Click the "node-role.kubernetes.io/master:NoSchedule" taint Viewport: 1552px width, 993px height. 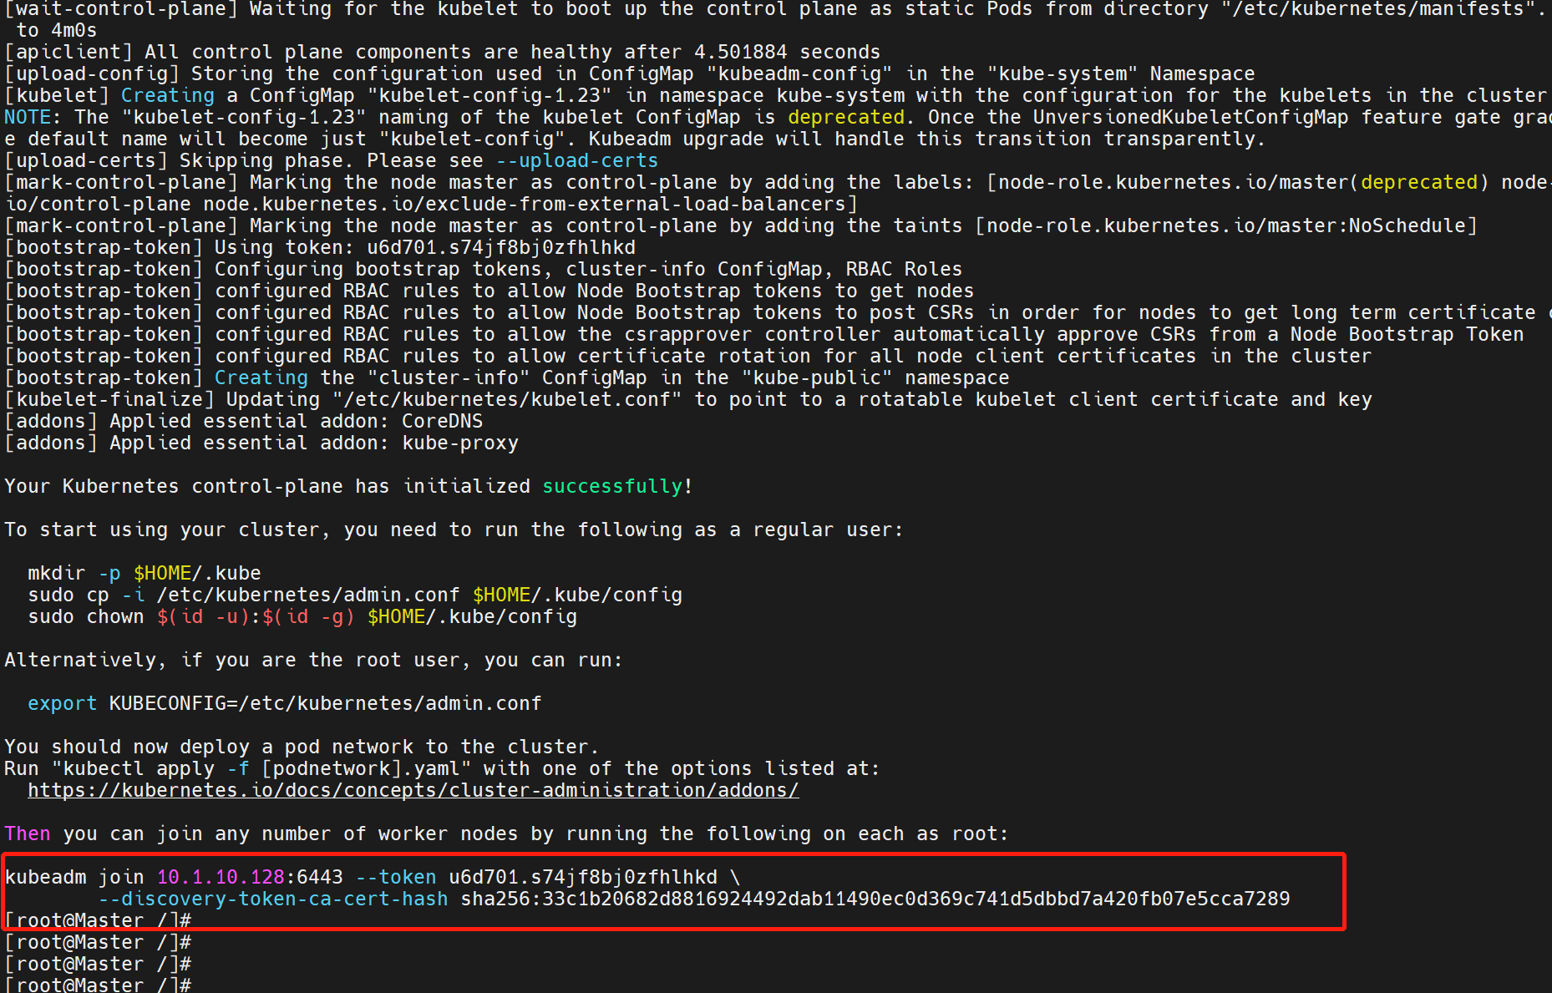[x=1226, y=225]
